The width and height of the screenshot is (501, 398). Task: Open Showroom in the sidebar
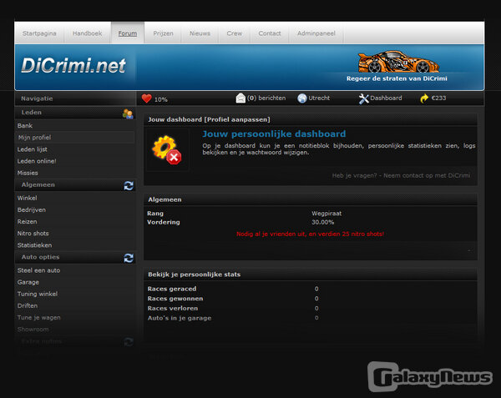(x=33, y=330)
